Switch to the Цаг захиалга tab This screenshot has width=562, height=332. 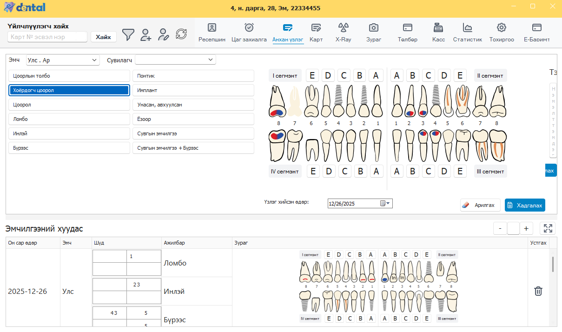click(249, 32)
